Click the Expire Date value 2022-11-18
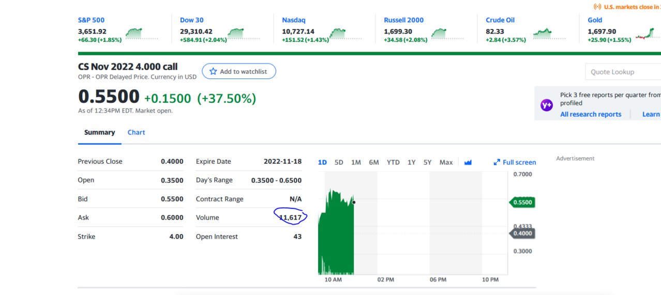The width and height of the screenshot is (661, 295). (x=282, y=161)
